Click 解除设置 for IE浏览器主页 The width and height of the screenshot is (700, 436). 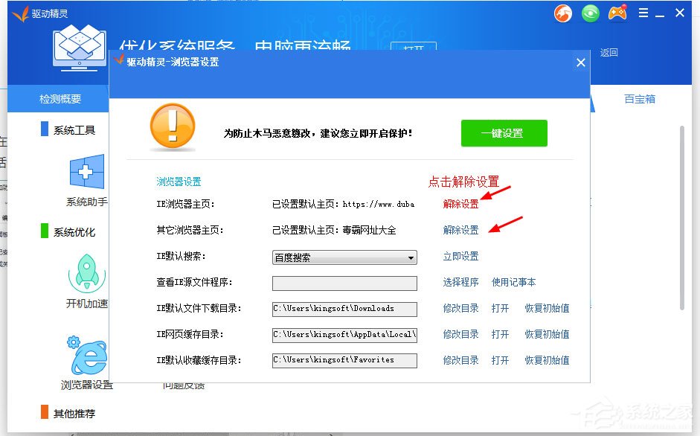click(460, 203)
